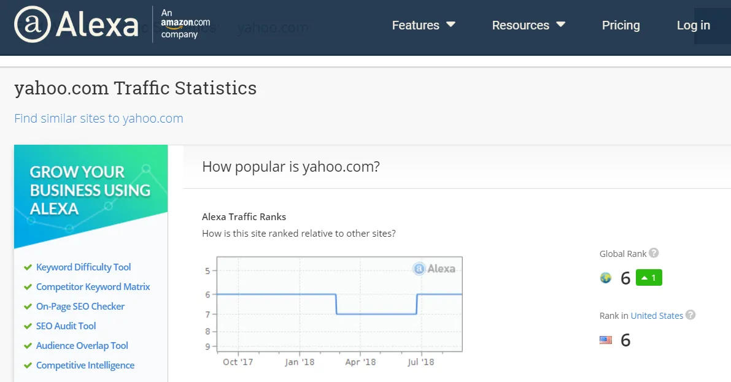Click the Log in link
The height and width of the screenshot is (382, 731).
[x=693, y=25]
